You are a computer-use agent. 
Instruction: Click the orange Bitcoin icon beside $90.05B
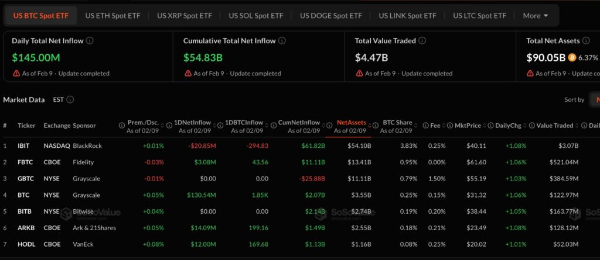point(572,58)
